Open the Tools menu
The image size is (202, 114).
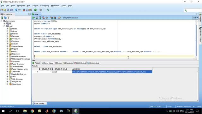click(x=63, y=6)
